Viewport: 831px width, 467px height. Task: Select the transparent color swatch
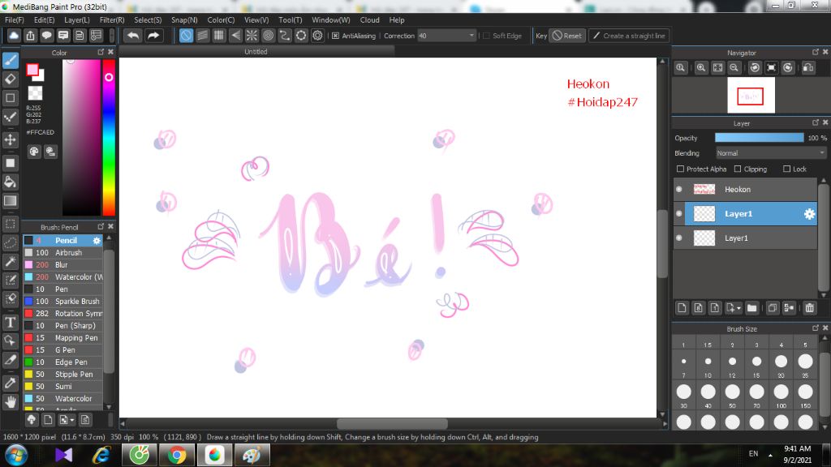click(35, 92)
